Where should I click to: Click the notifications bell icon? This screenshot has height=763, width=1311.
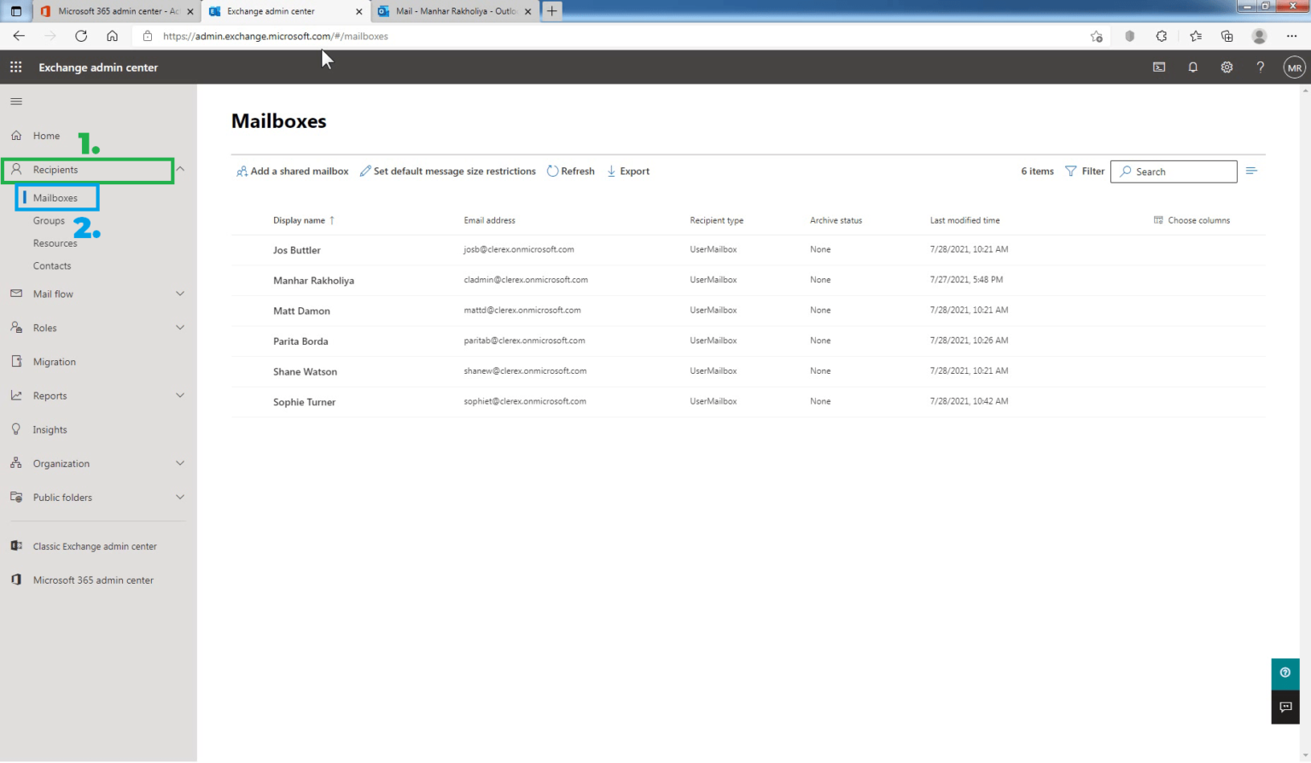click(x=1192, y=67)
